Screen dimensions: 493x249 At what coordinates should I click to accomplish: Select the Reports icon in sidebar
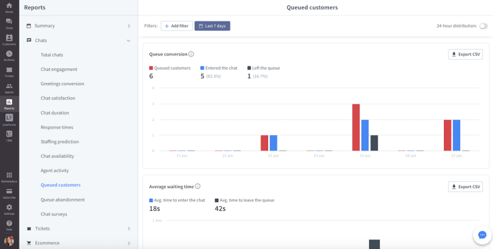click(x=9, y=102)
